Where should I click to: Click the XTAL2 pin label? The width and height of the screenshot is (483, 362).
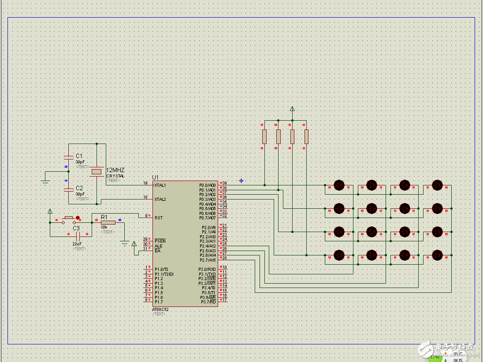160,199
